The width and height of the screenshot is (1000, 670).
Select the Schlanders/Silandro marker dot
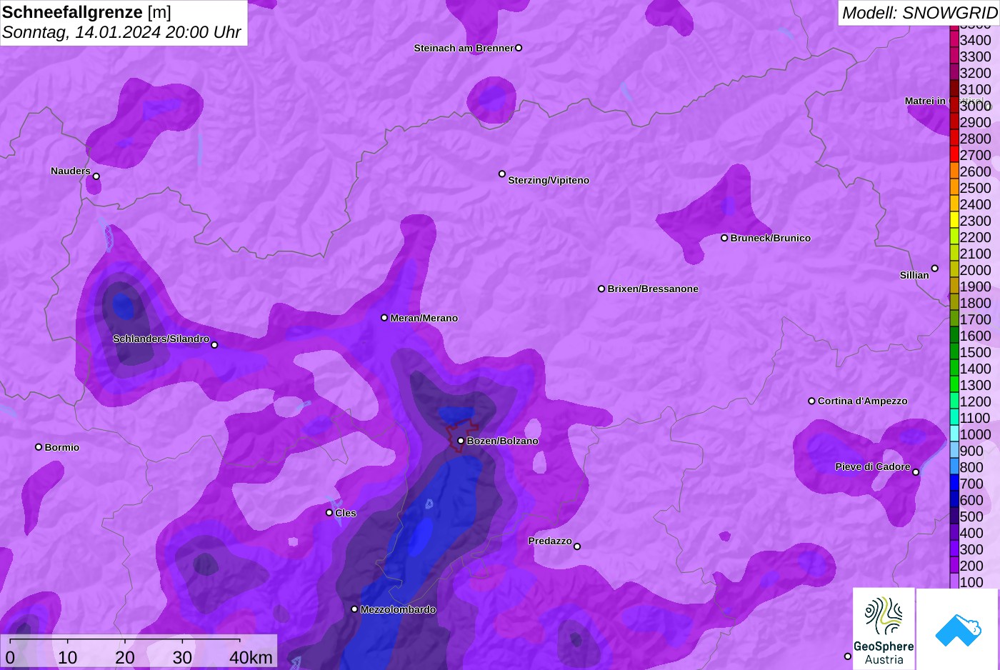tap(214, 345)
